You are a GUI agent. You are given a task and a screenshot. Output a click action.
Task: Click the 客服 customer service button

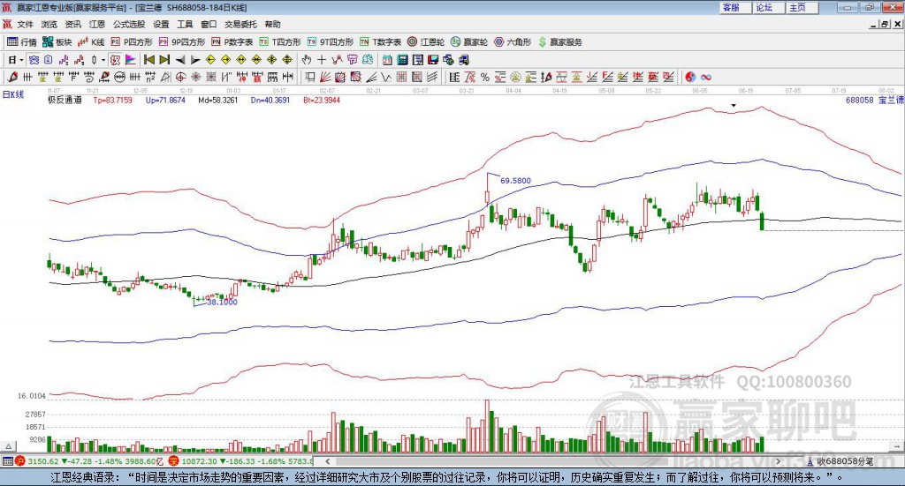[735, 7]
